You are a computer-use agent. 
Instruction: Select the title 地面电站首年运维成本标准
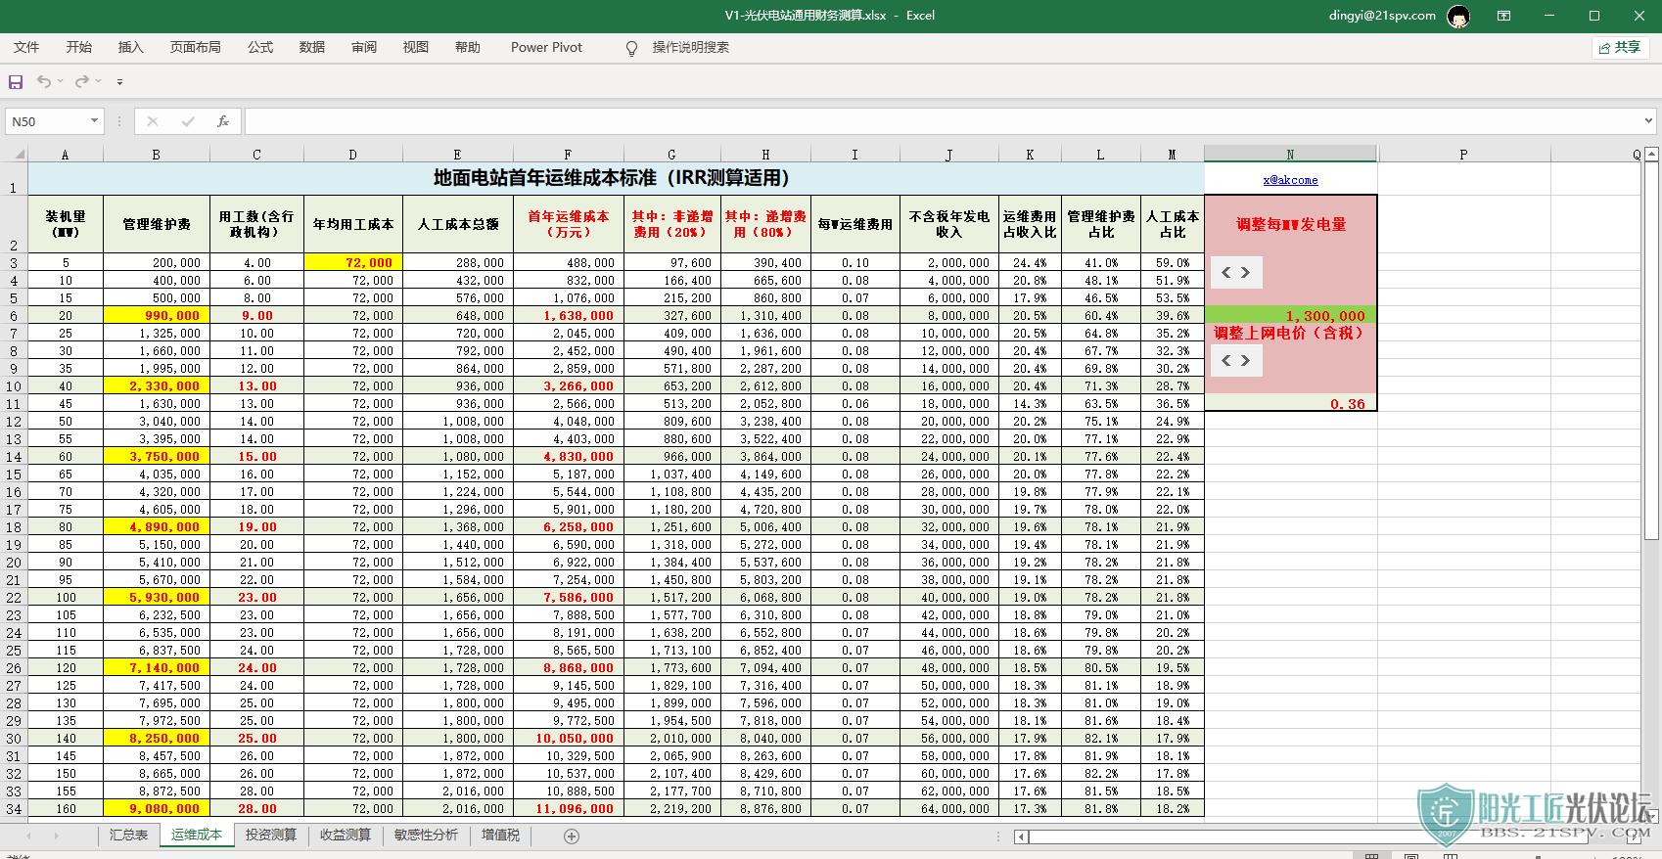coord(616,178)
